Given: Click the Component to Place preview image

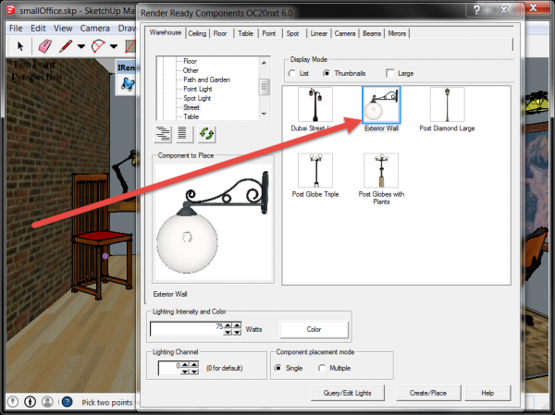Looking at the screenshot, I should 213,222.
